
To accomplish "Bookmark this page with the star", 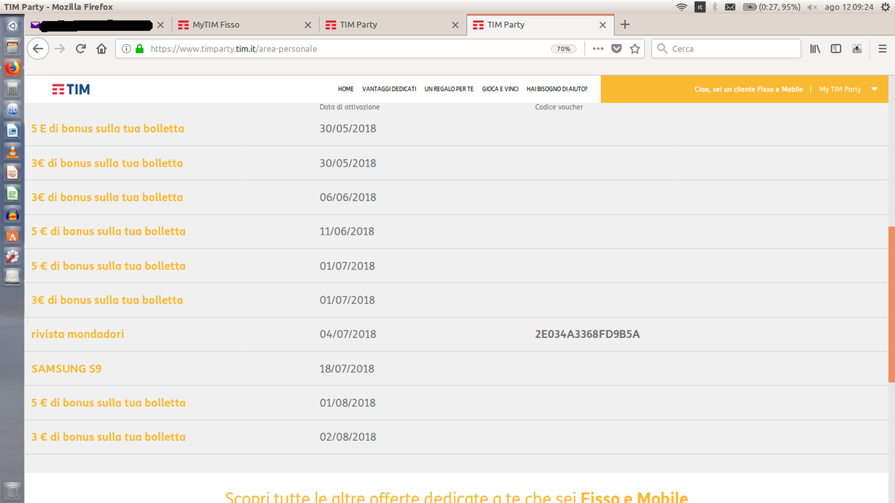I will pyautogui.click(x=635, y=49).
